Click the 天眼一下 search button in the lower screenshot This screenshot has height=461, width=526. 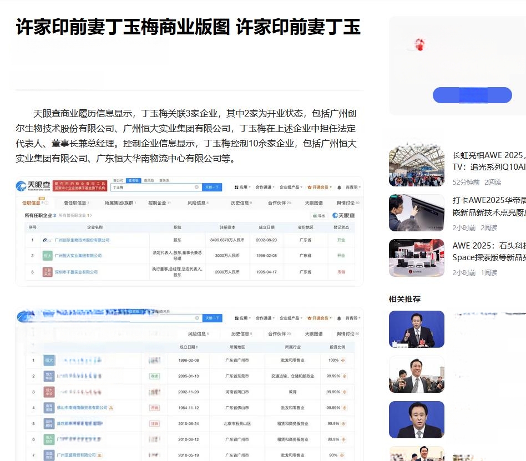[212, 318]
